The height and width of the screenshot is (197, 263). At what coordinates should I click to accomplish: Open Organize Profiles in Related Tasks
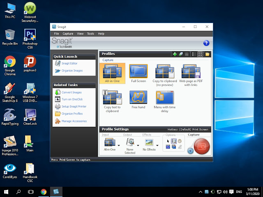coord(72,114)
